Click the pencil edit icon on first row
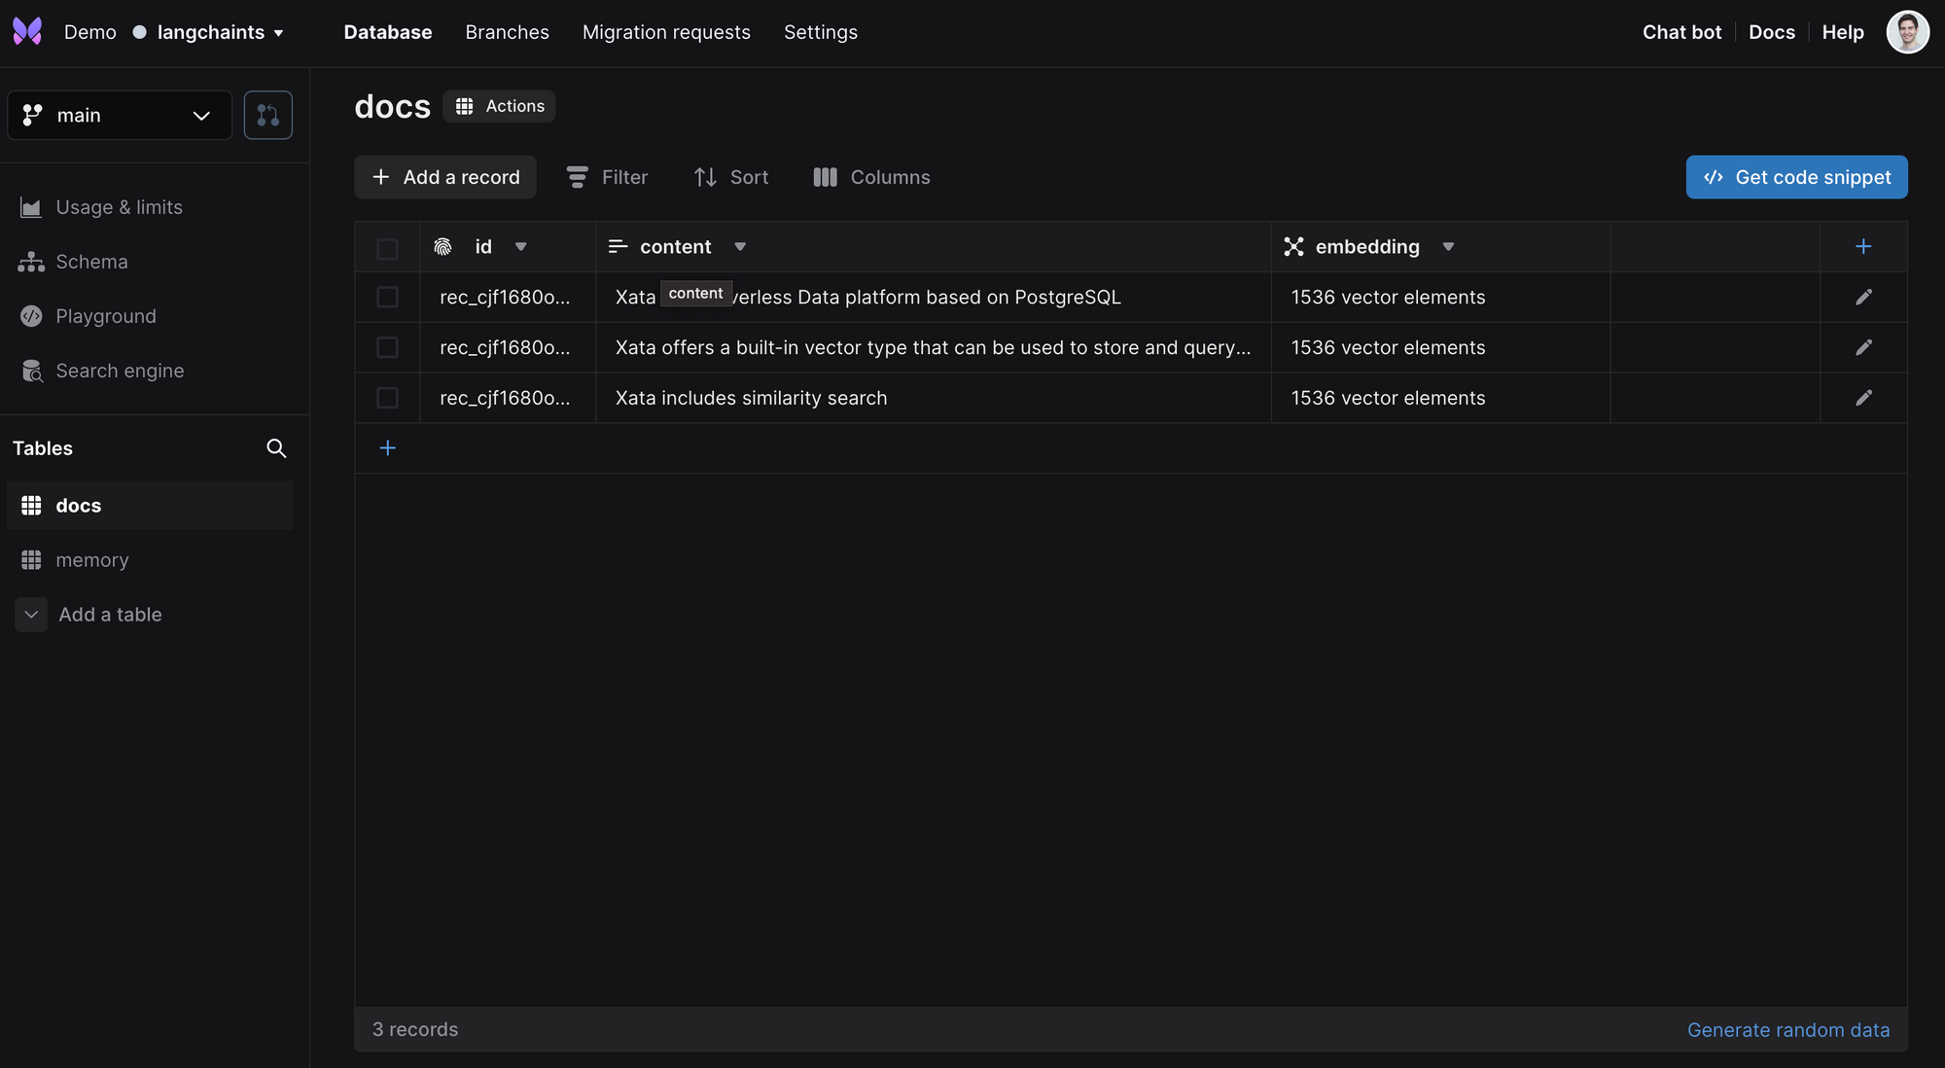This screenshot has height=1068, width=1945. [x=1863, y=297]
